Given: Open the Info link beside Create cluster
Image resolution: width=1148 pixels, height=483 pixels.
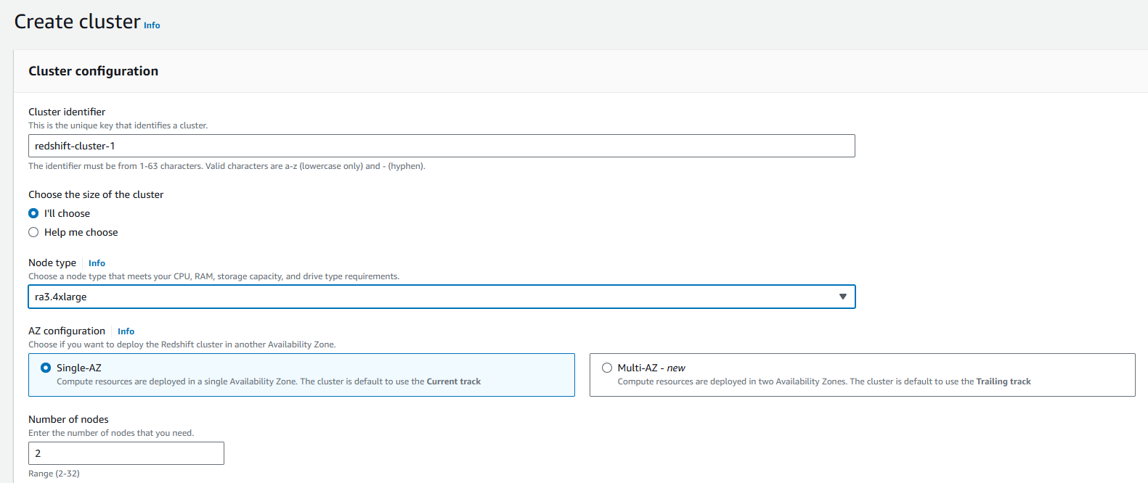Looking at the screenshot, I should 152,25.
